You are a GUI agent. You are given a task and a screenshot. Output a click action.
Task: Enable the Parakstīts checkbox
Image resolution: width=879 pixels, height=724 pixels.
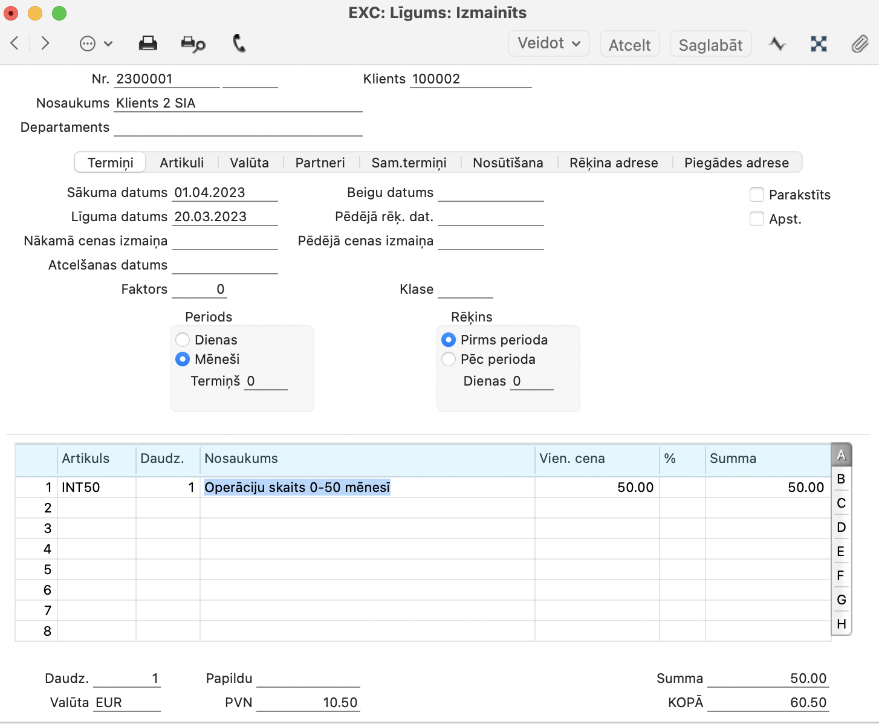(x=757, y=195)
